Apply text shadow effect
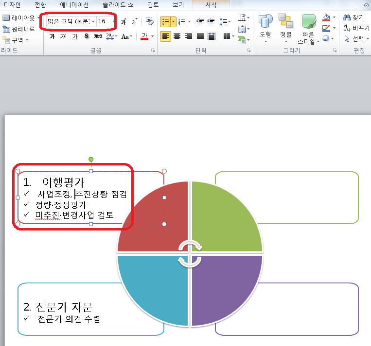This screenshot has width=371, height=346. 86,36
